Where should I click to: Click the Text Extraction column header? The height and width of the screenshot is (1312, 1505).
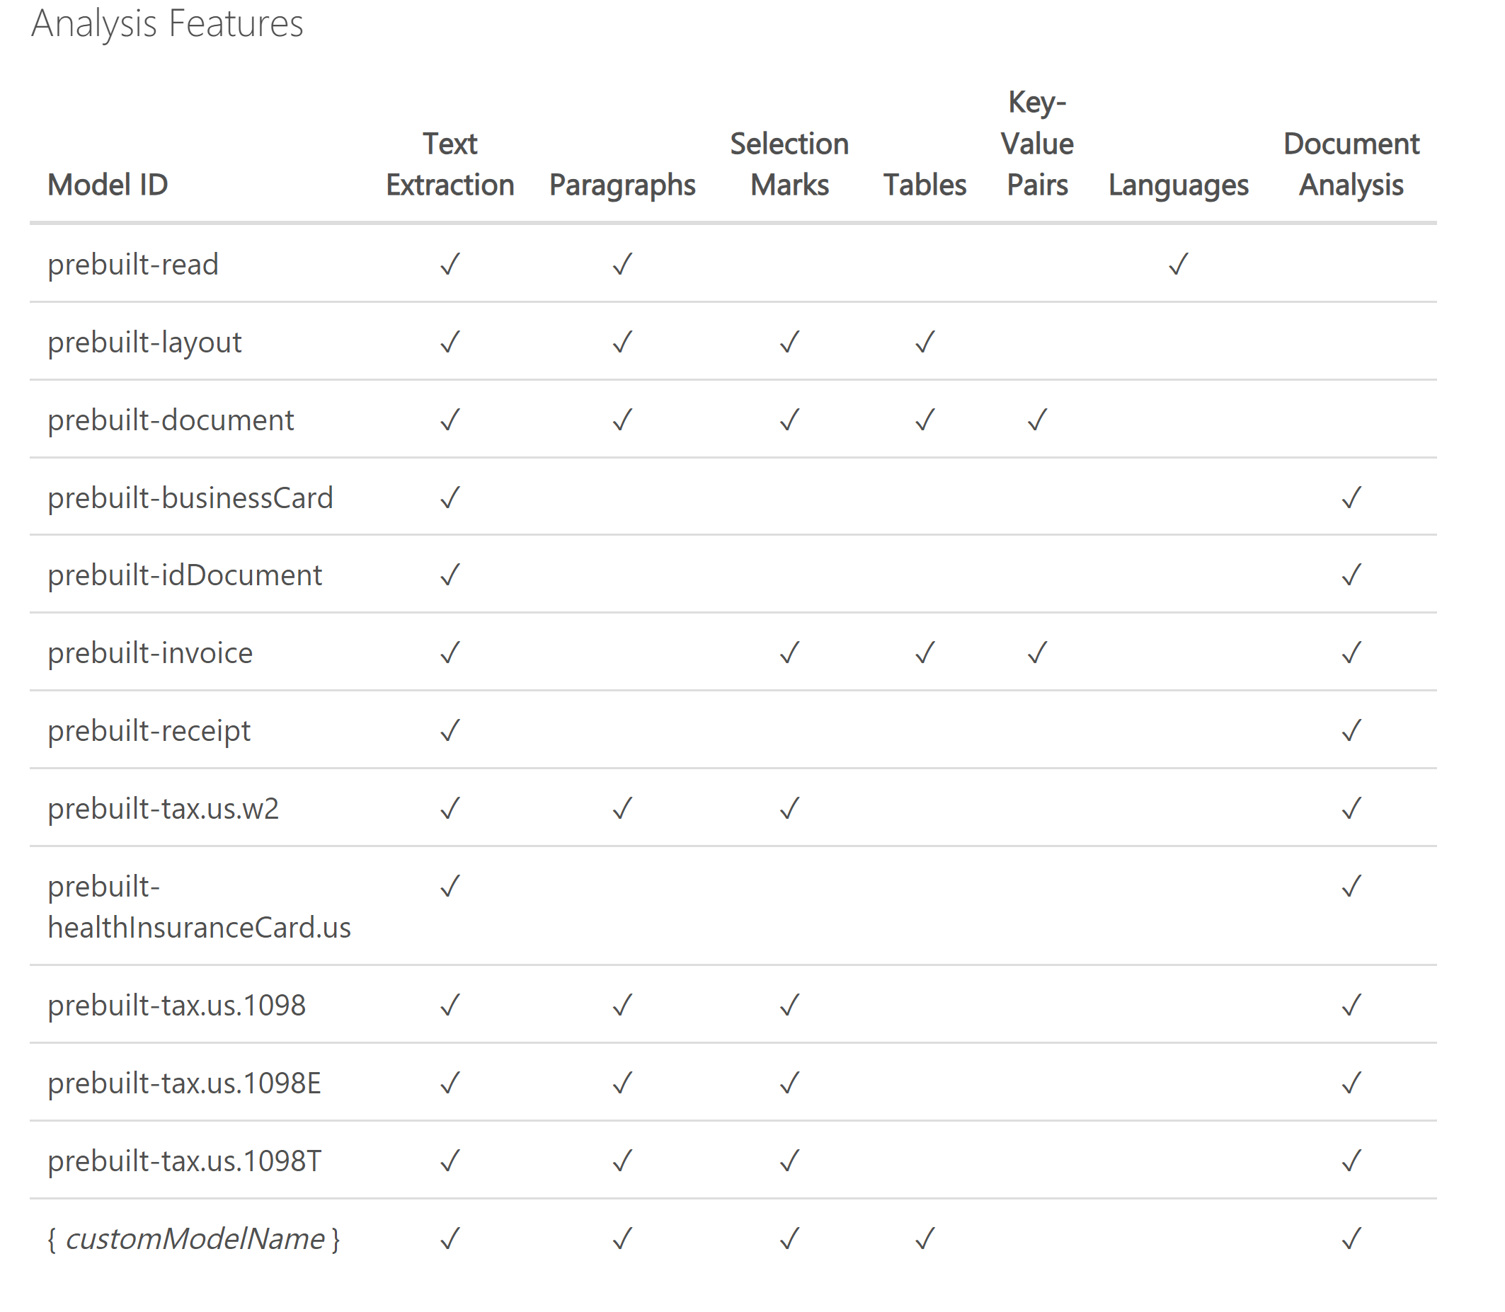450,164
